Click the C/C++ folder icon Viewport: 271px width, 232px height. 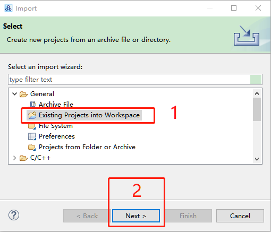pyautogui.click(x=23, y=158)
